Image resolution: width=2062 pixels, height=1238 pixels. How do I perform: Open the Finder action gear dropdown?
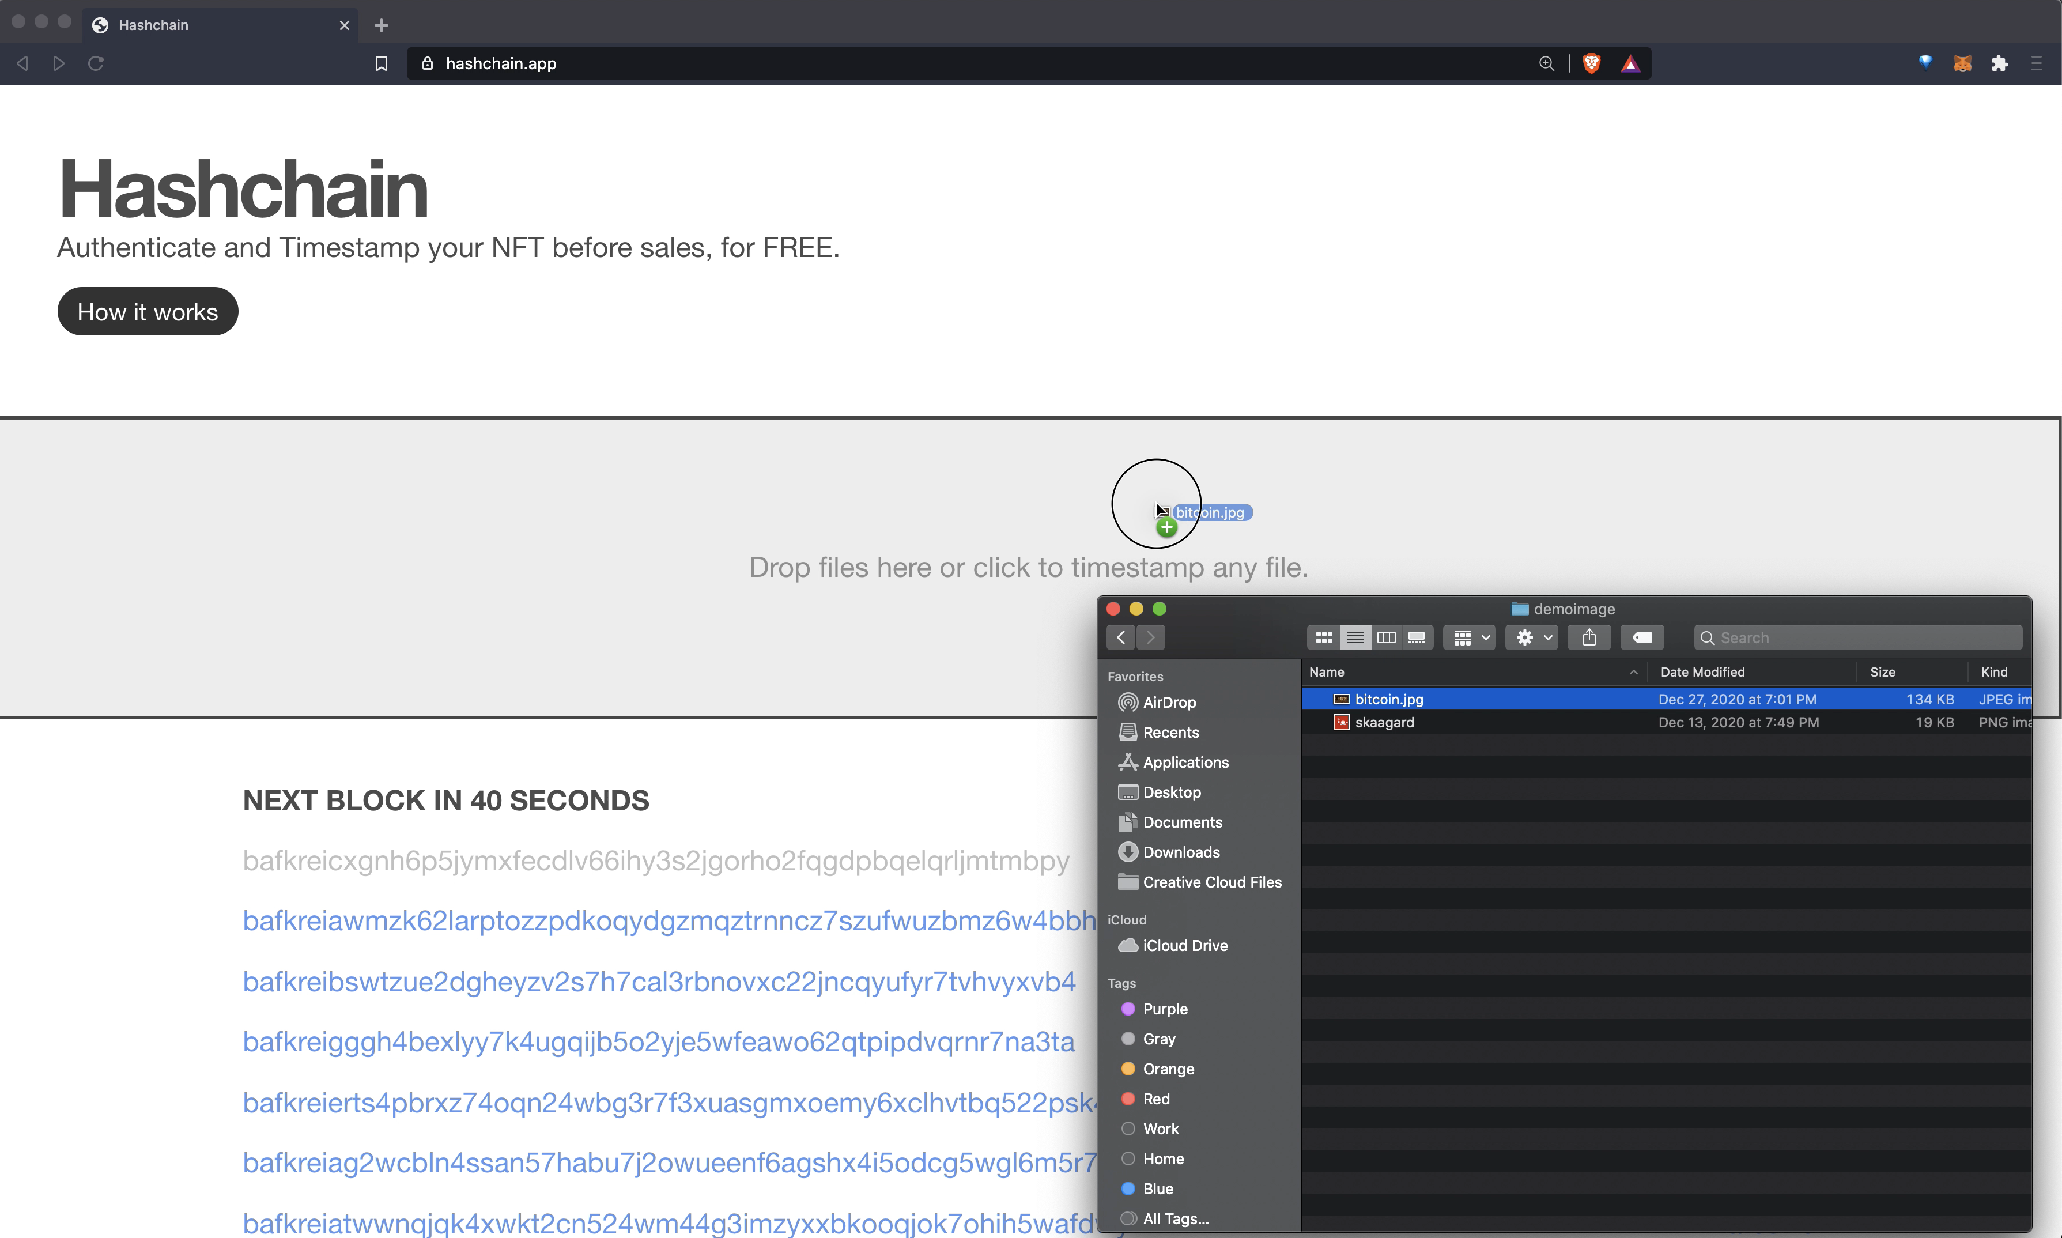tap(1531, 637)
